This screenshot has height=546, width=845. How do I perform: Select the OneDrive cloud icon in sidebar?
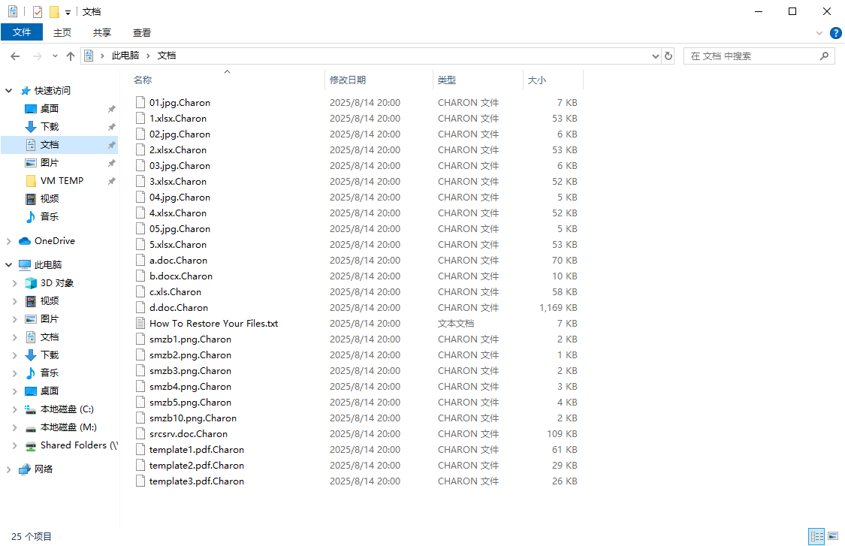point(25,241)
